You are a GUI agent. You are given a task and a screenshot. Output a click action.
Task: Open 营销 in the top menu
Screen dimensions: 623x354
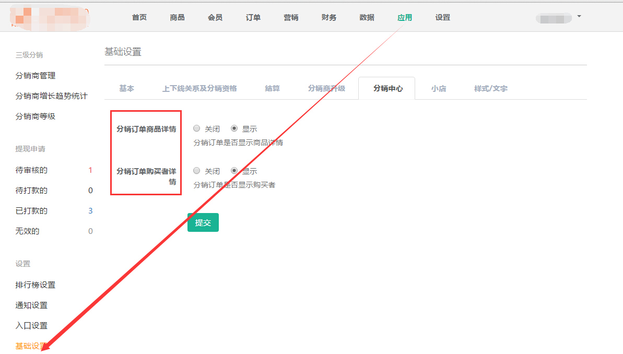pyautogui.click(x=291, y=18)
